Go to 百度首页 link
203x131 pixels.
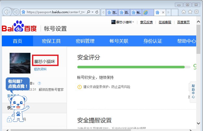pos(183,22)
